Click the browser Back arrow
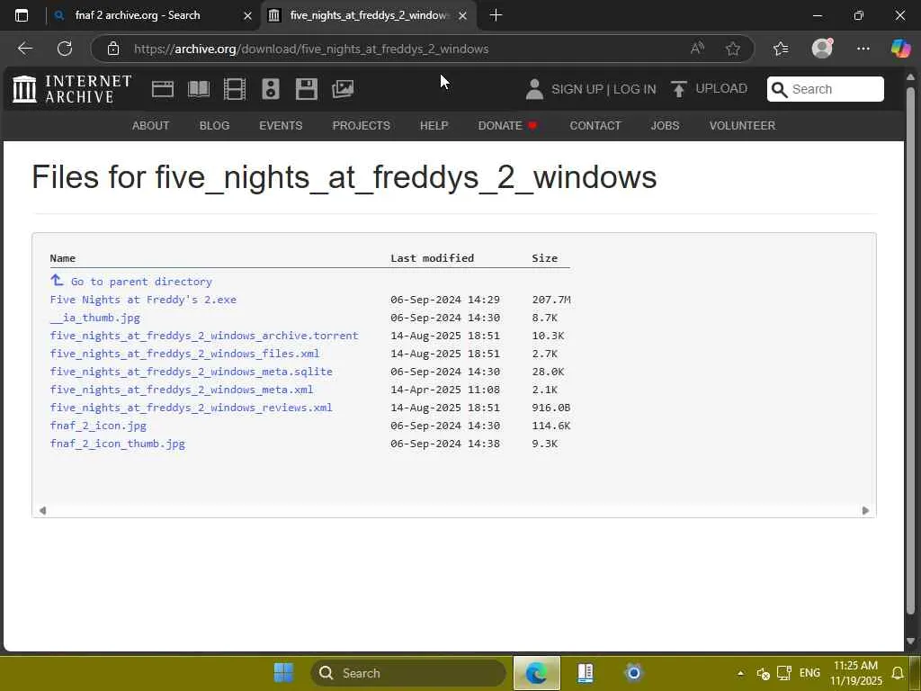Viewport: 921px width, 691px height. [x=24, y=49]
